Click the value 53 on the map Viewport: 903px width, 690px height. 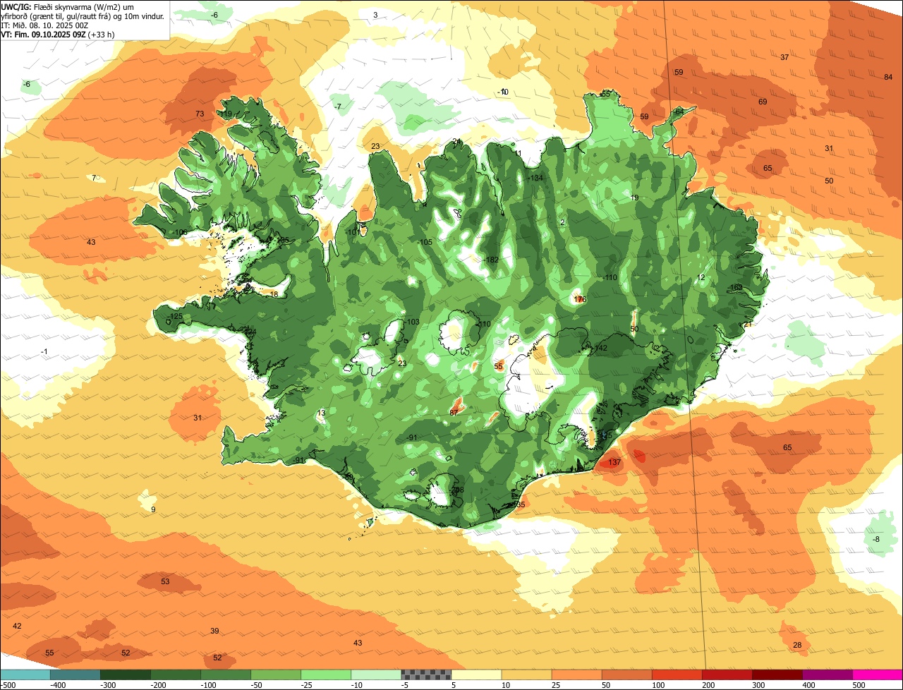click(165, 582)
